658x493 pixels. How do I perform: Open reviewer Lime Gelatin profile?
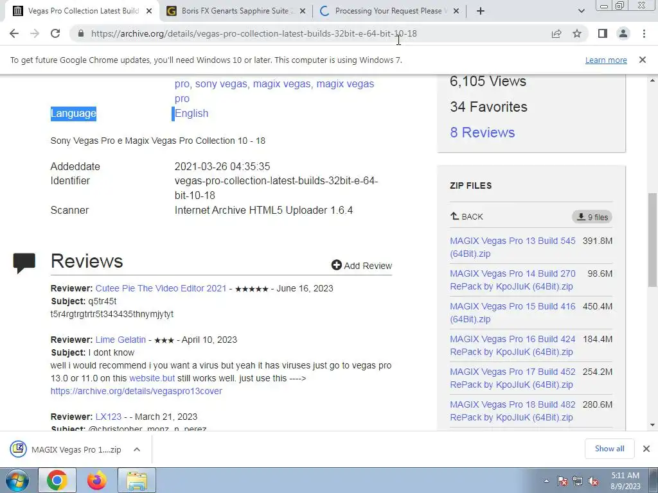pyautogui.click(x=120, y=340)
